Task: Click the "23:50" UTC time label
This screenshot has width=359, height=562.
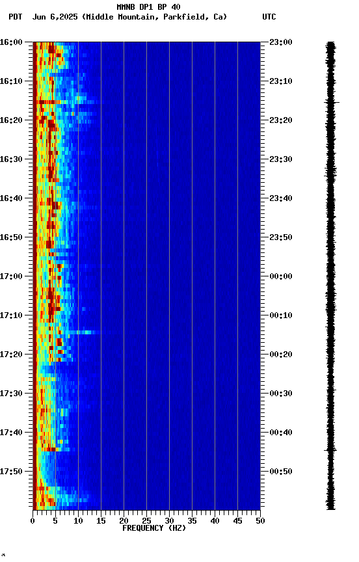Action: point(281,237)
